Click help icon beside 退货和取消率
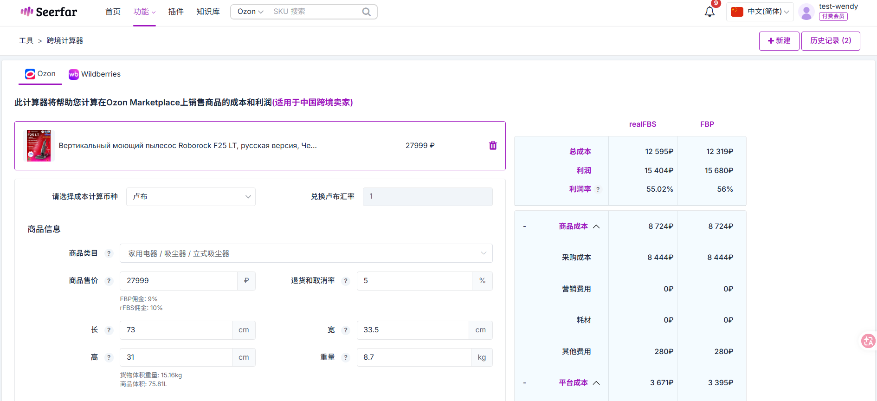Image resolution: width=877 pixels, height=401 pixels. pyautogui.click(x=345, y=281)
